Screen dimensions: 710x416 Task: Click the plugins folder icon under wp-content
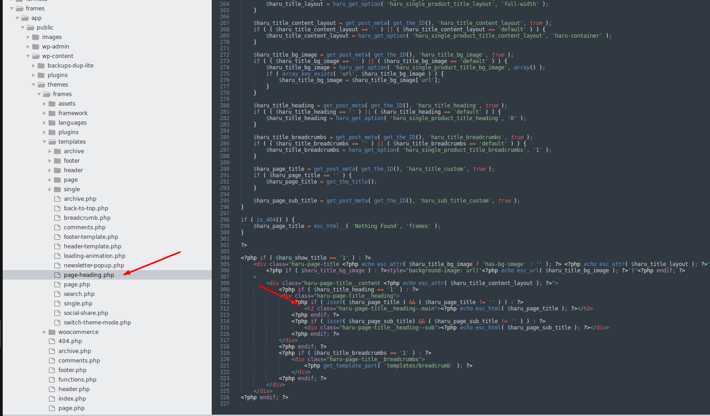pyautogui.click(x=41, y=75)
